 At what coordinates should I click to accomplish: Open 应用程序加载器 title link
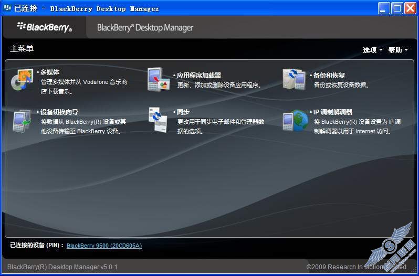click(x=199, y=75)
